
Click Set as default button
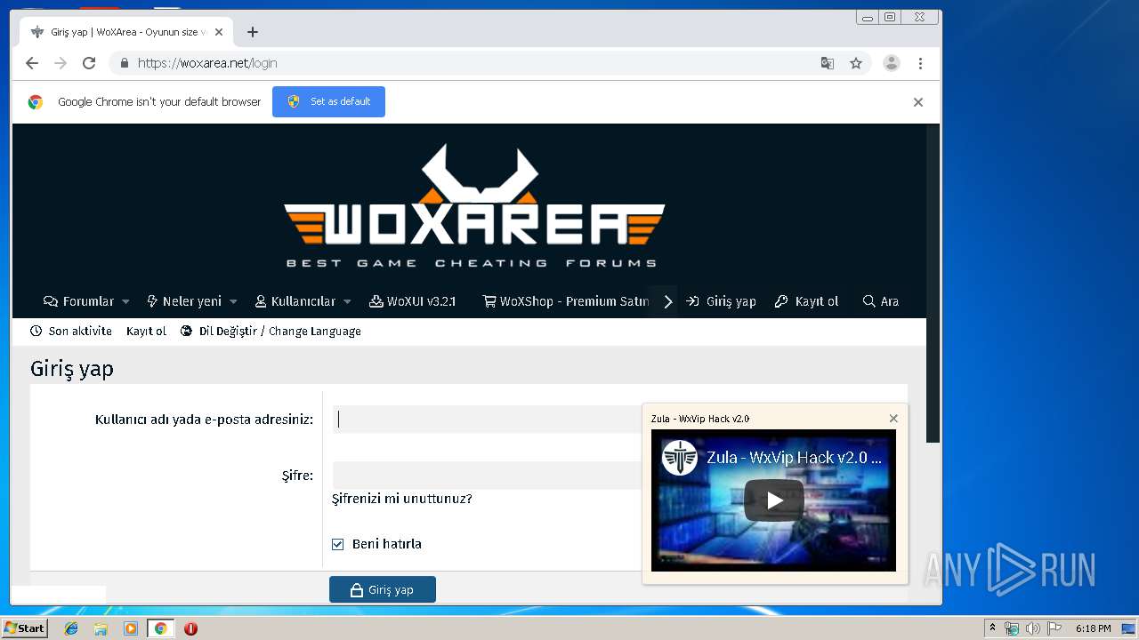pos(328,101)
